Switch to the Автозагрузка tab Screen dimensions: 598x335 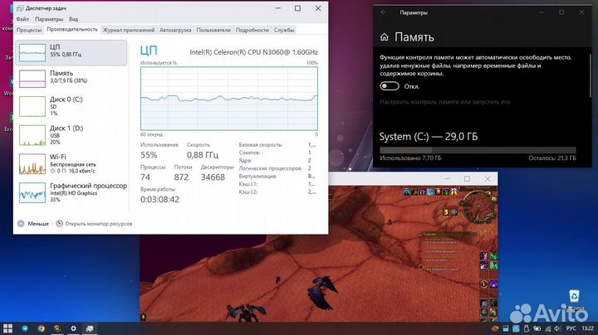pos(176,29)
